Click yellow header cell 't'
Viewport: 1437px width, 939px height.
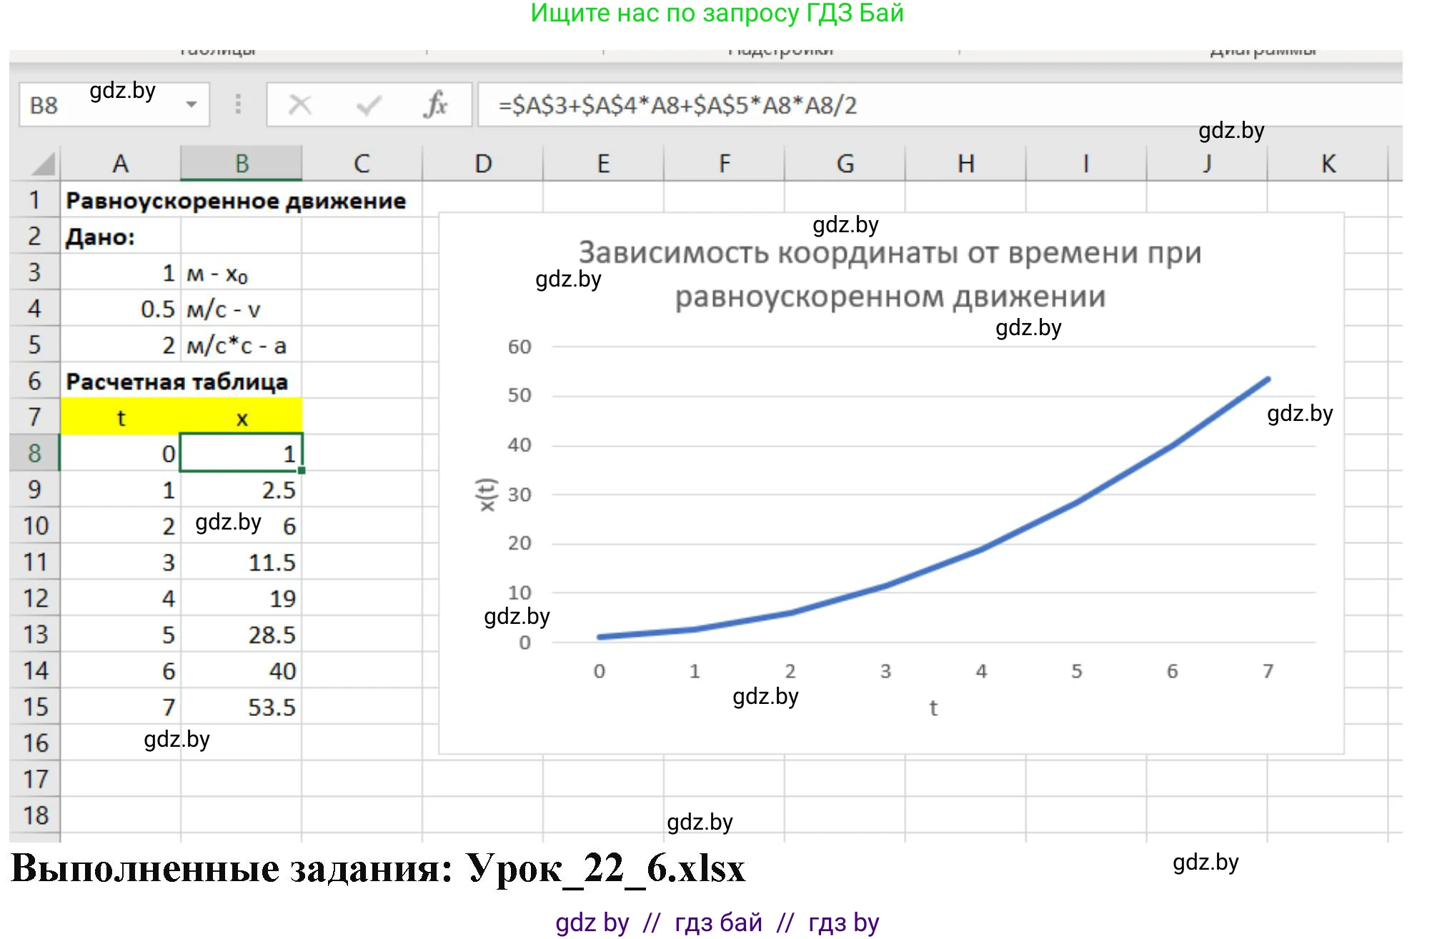click(120, 417)
